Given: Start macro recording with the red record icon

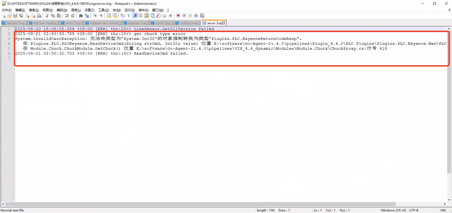Looking at the screenshot, I should (x=178, y=16).
